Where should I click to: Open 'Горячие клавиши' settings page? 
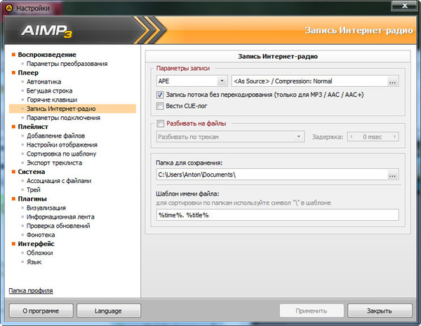(51, 100)
